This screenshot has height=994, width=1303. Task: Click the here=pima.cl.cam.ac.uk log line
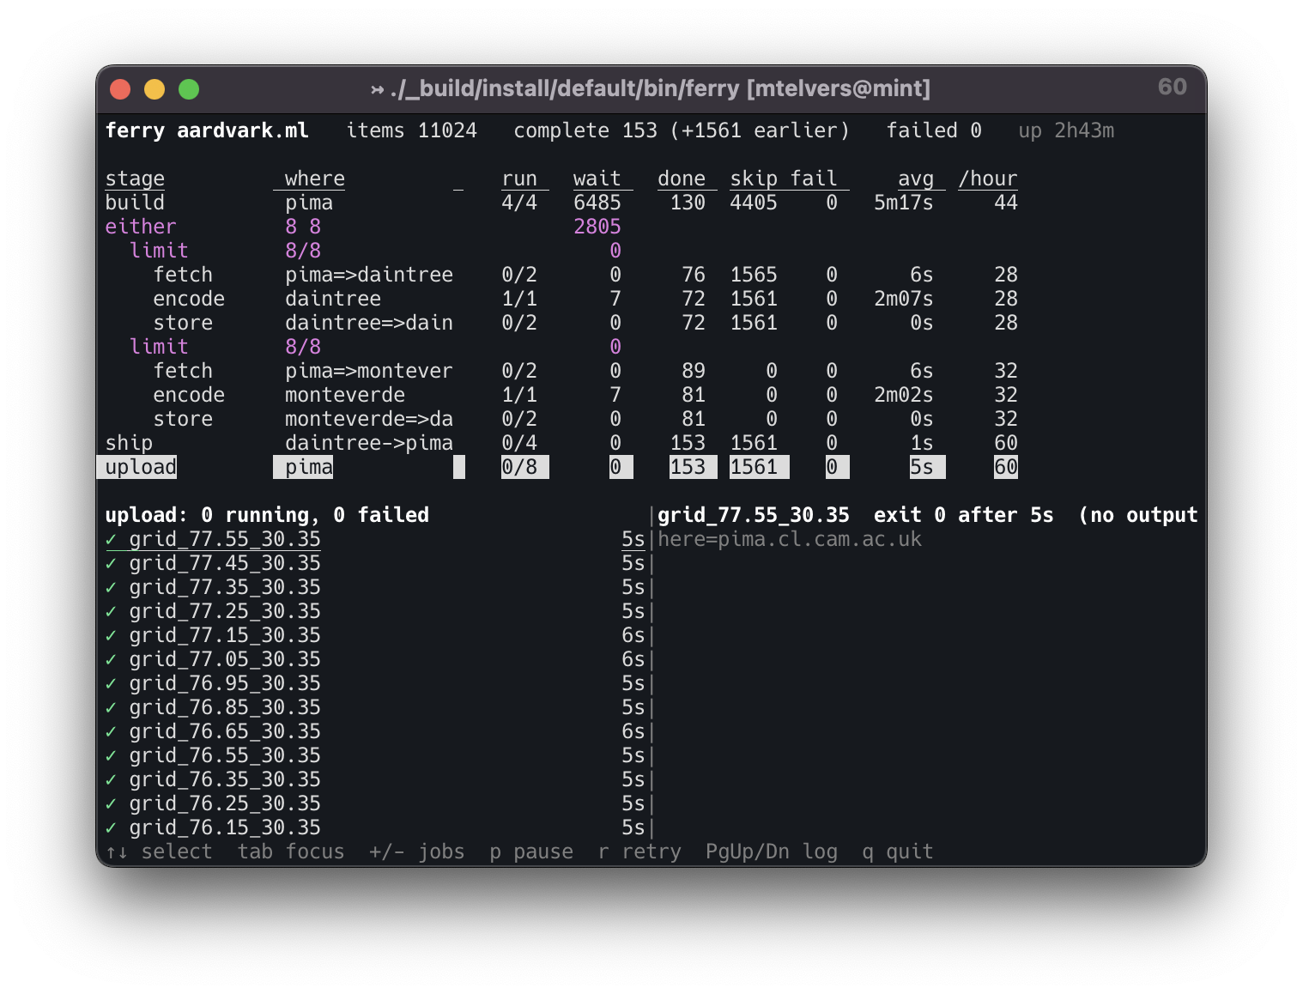(790, 539)
